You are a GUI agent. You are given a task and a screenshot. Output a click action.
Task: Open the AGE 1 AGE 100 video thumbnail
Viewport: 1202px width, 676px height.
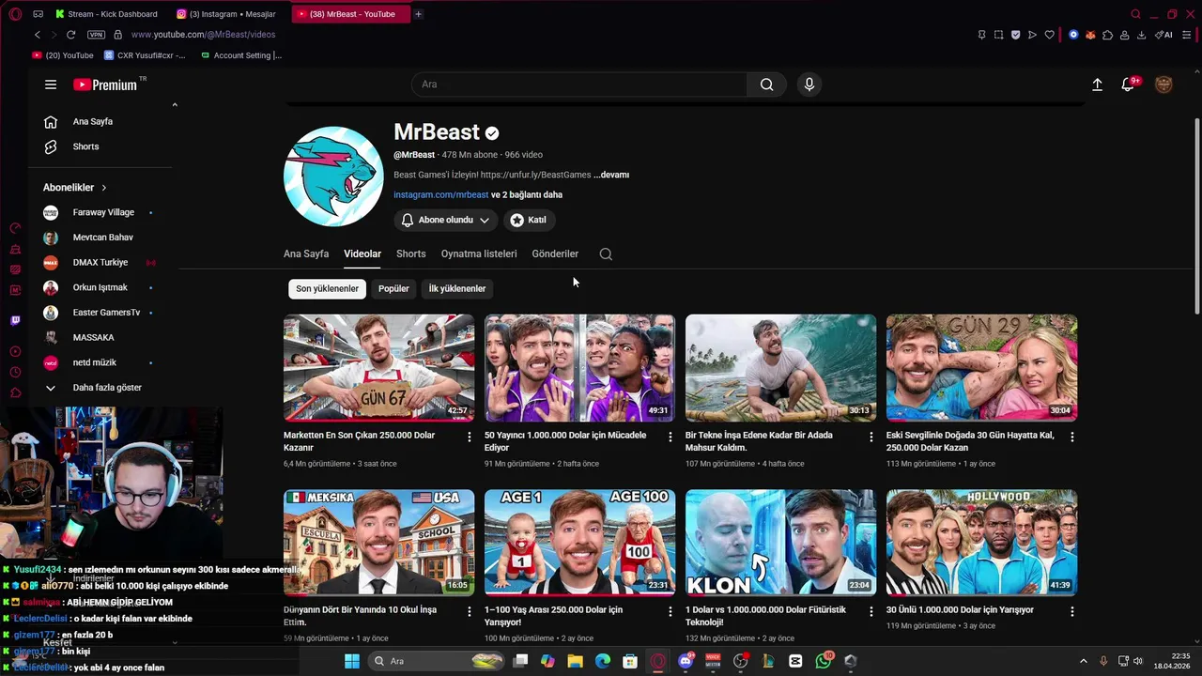click(x=579, y=543)
